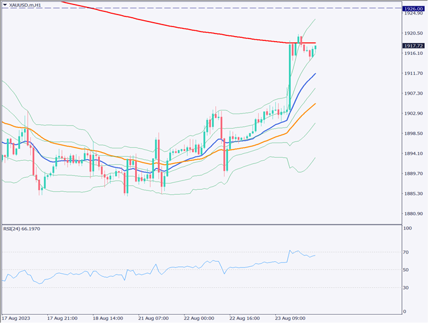Click the 70 level on the RSI scale
The height and width of the screenshot is (323, 428).
click(407, 252)
